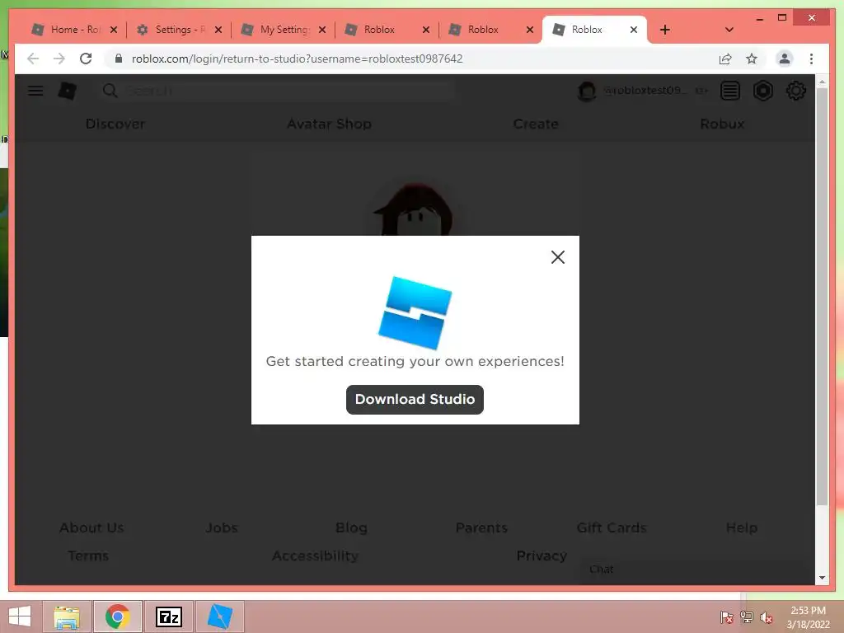Viewport: 844px width, 633px height.
Task: Bookmark this page with the star icon
Action: click(752, 59)
